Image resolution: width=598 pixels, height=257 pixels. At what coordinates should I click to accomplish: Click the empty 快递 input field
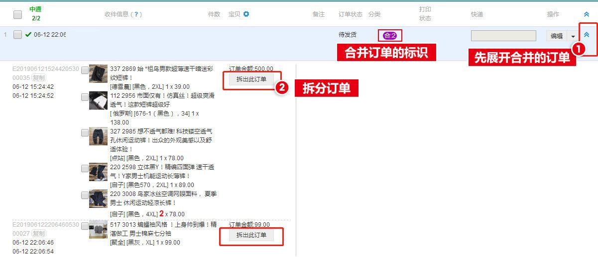coord(503,36)
